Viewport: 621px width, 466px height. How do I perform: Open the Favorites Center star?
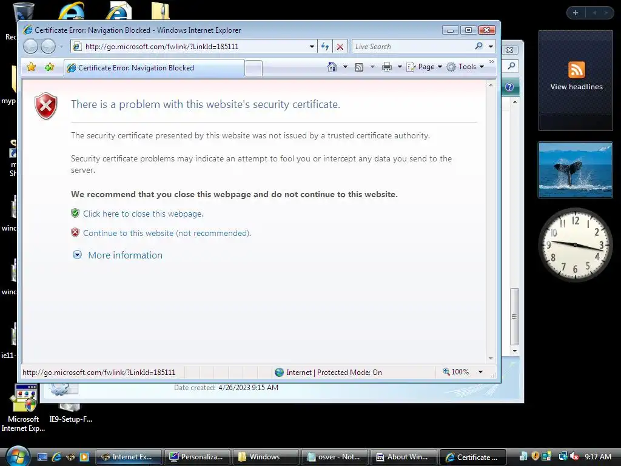point(31,67)
